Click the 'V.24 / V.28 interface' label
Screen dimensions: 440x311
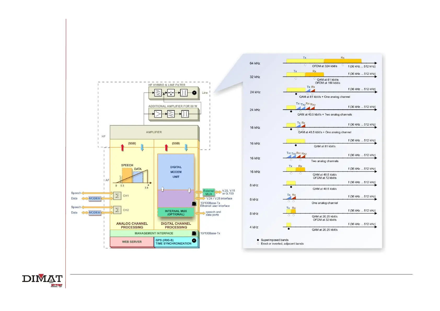tap(219, 198)
